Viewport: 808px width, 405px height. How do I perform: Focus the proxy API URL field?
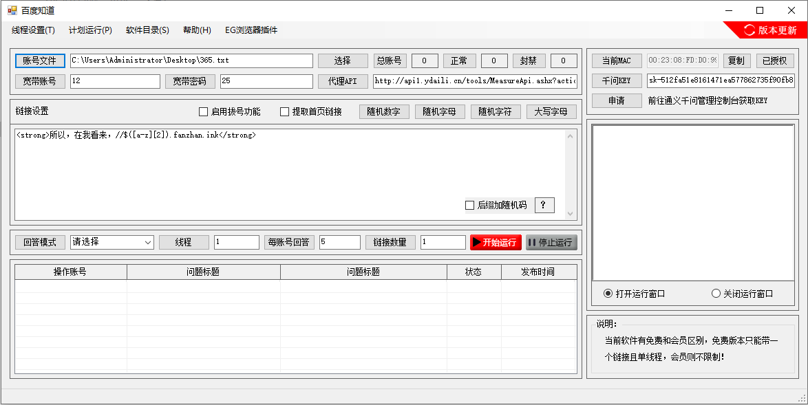point(475,81)
